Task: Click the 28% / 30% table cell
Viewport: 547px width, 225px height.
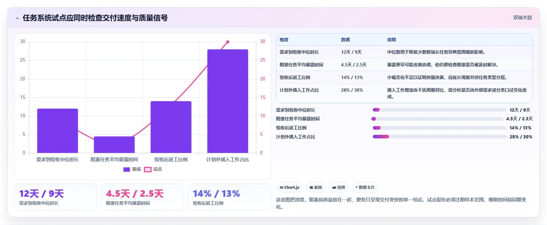Action: (352, 90)
